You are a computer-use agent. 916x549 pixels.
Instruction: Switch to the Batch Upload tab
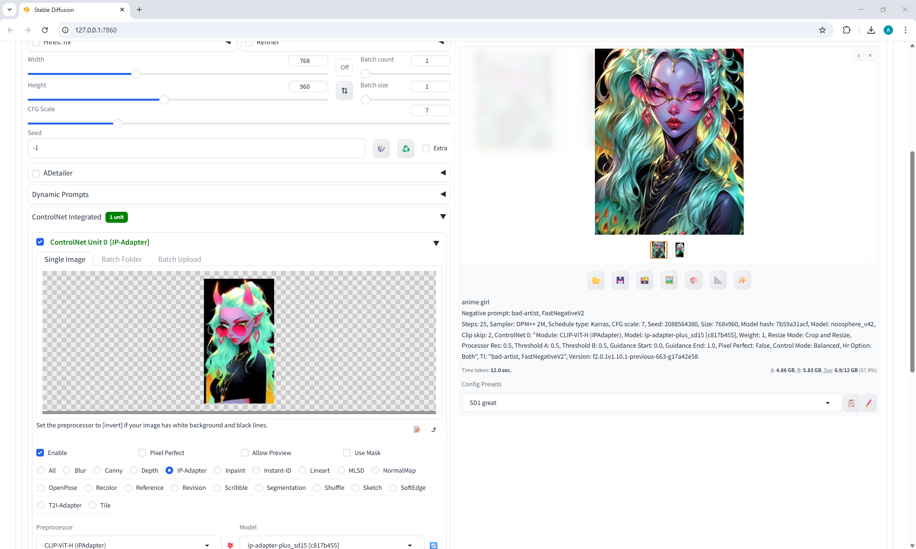point(179,259)
